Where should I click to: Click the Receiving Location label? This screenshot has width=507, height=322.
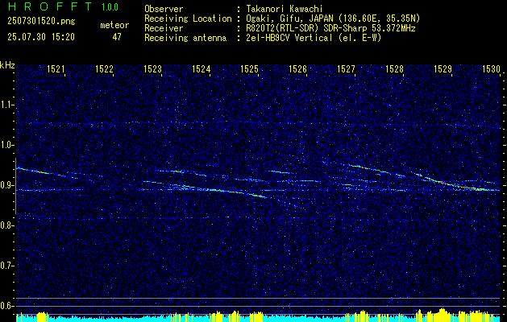188,19
